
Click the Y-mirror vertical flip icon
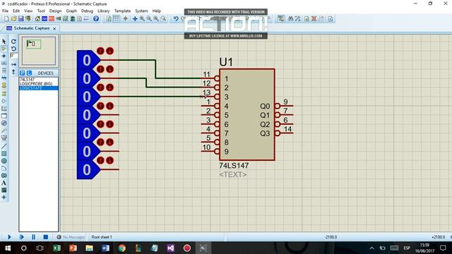(x=13, y=72)
